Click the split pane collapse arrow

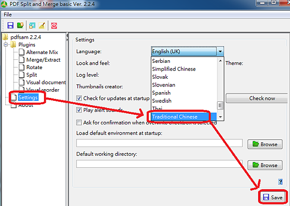point(67,35)
